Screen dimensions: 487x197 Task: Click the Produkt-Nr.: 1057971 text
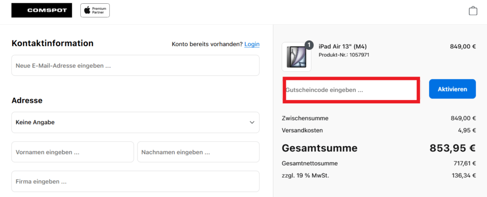point(344,55)
